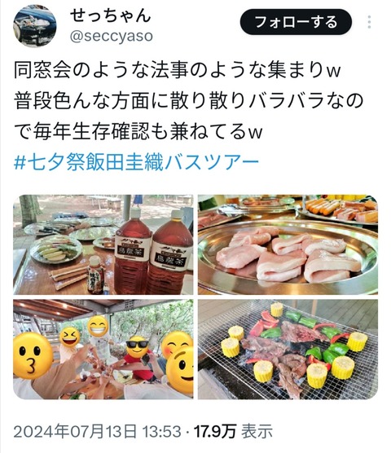Image resolution: width=391 pixels, height=453 pixels.
Task: Open the oolong tea bottles photo
Action: [x=103, y=244]
